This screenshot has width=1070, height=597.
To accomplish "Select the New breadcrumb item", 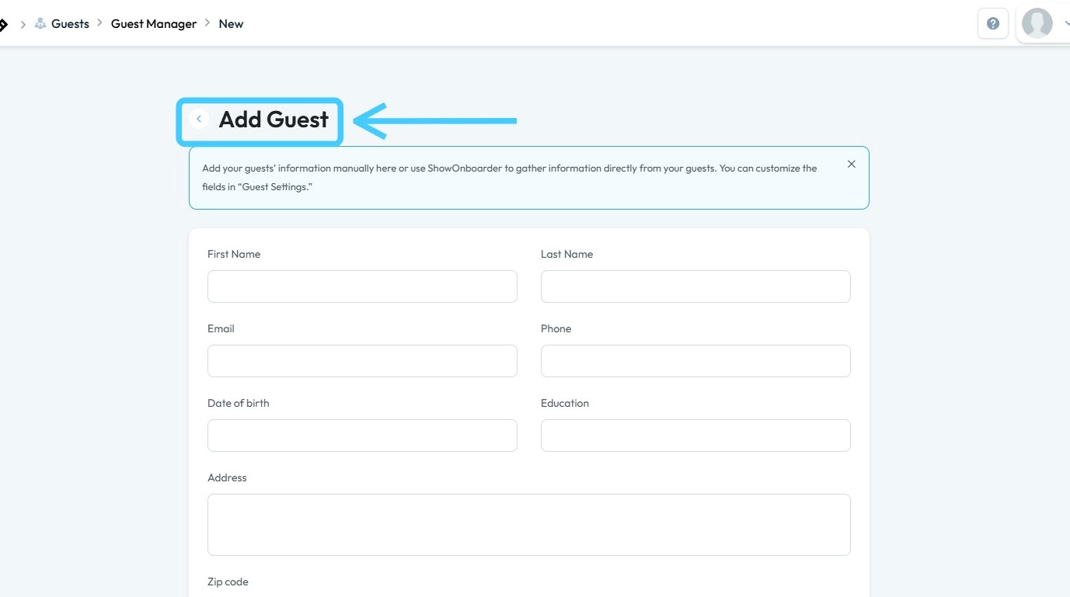I will point(231,24).
